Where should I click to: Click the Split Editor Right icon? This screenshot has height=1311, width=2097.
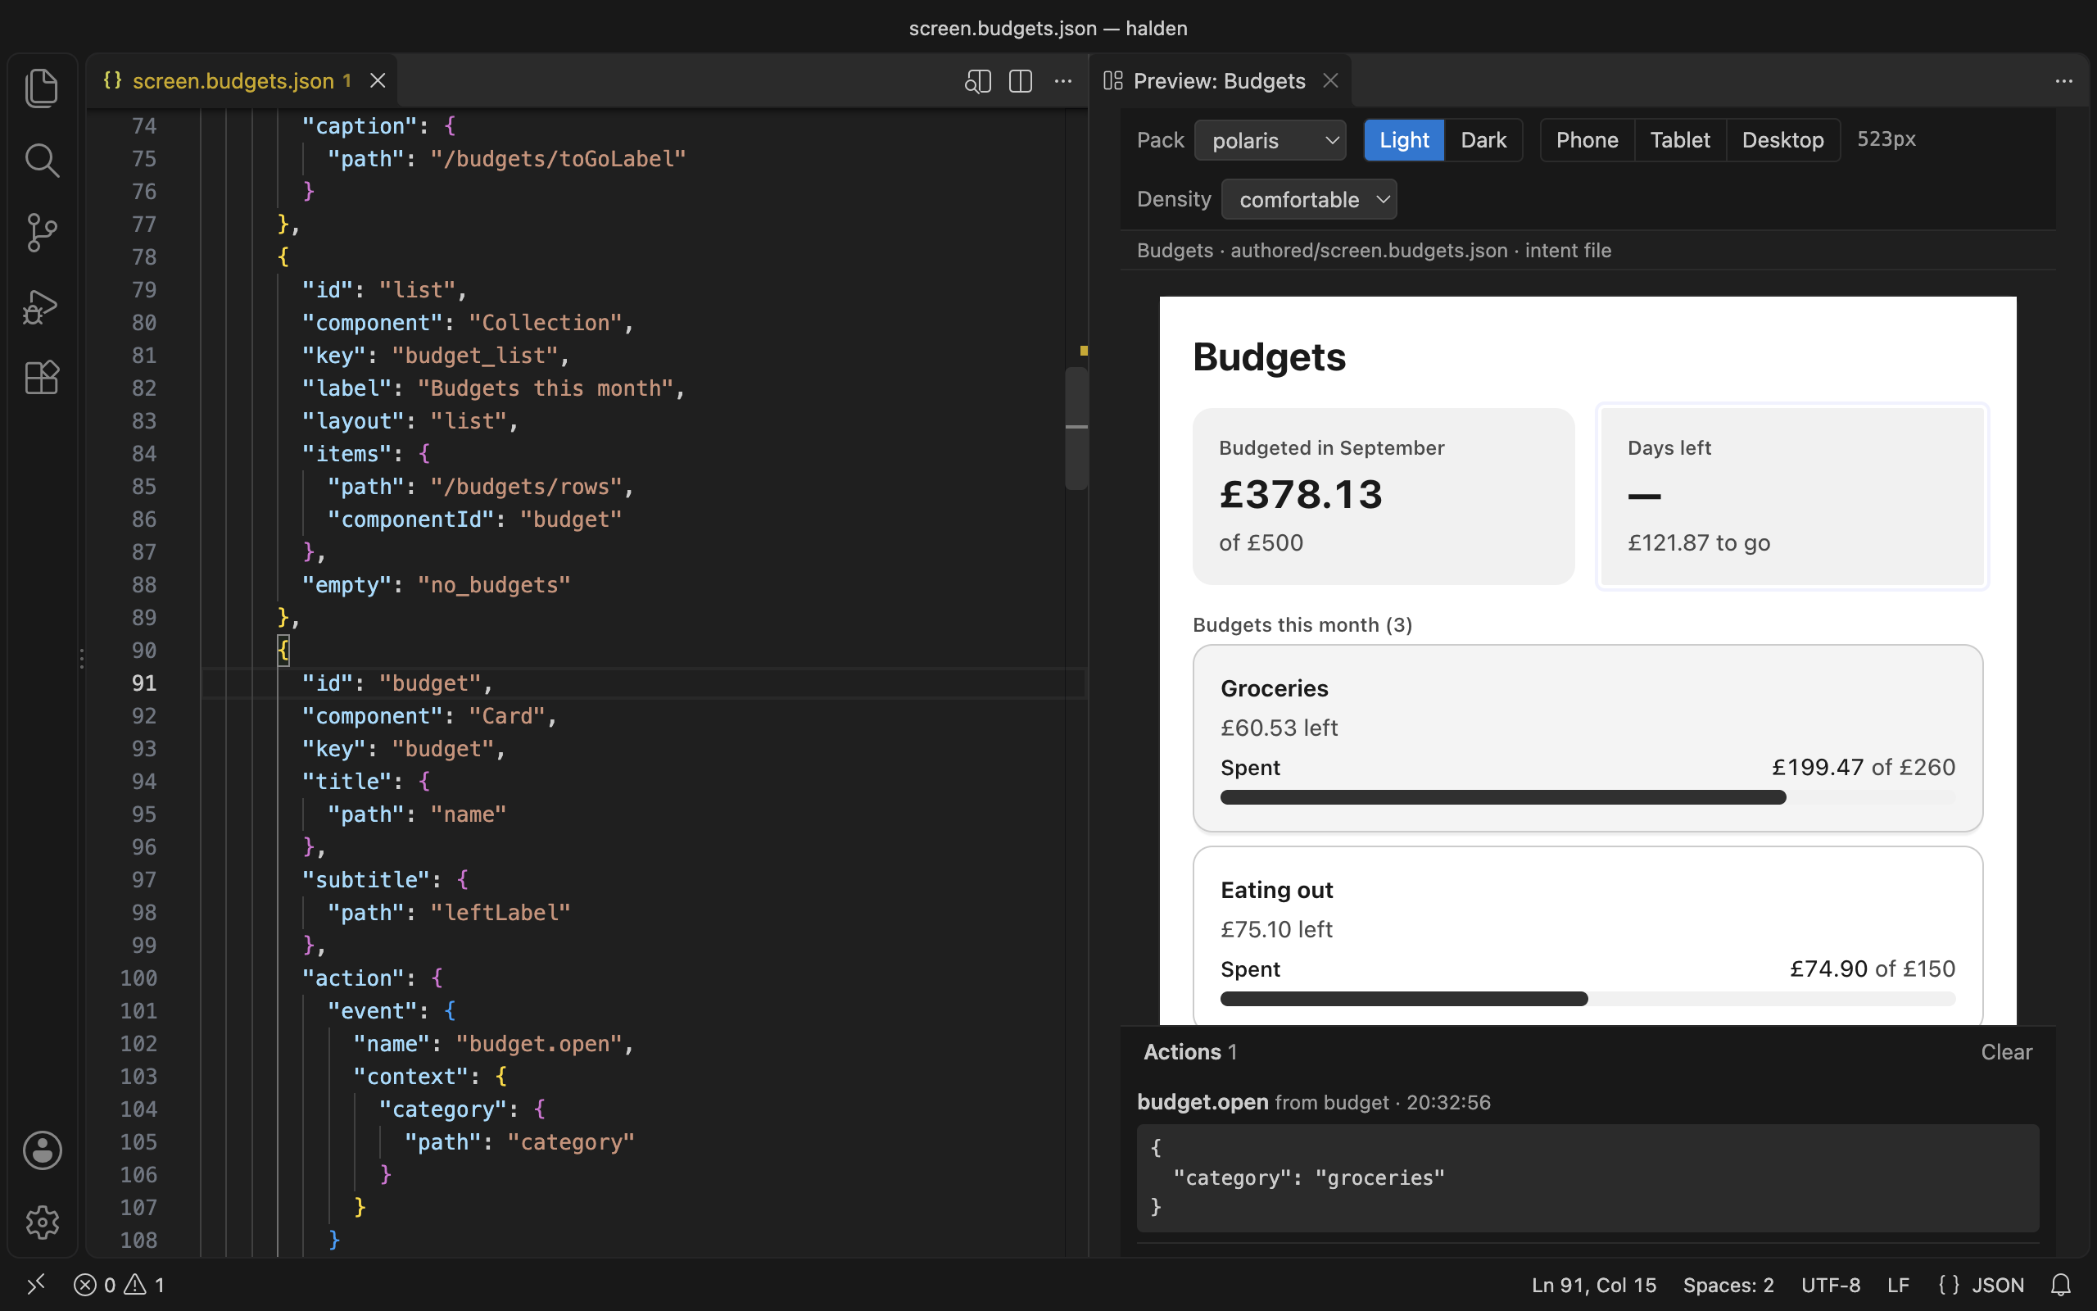[1021, 80]
